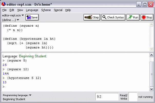Close the DrScheme window
The height and width of the screenshot is (103, 155).
(x=151, y=4)
